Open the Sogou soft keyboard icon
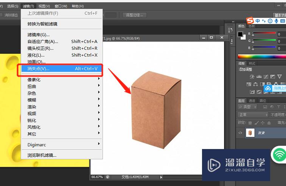The image size is (286, 186). click(x=283, y=21)
